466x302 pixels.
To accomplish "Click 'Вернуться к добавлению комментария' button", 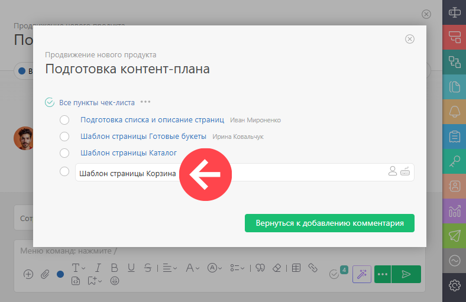I will (x=329, y=223).
